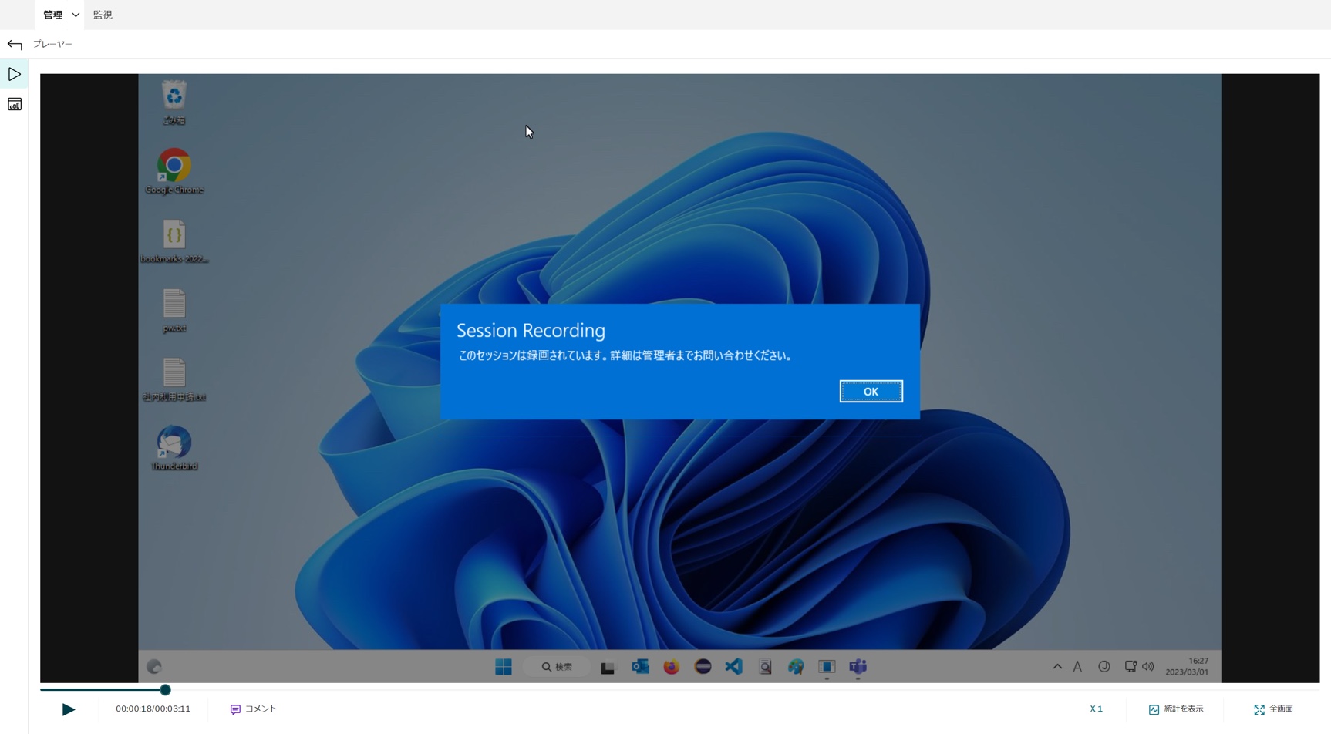Open the statistics icon in left sidebar

coord(15,105)
